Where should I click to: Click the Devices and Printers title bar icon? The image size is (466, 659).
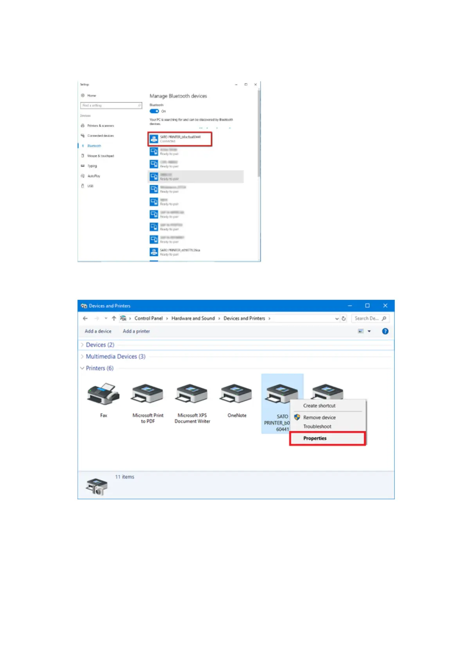[x=84, y=306]
